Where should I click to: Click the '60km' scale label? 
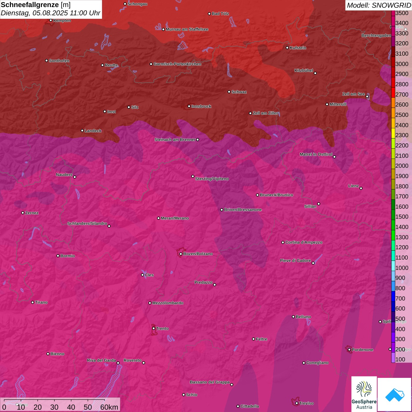click(109, 407)
